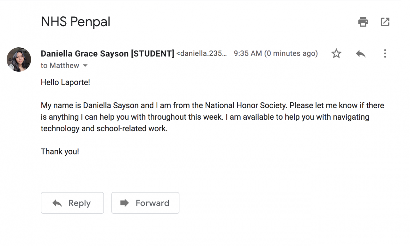410x246 pixels.
Task: Click the reply arrow beside the star
Action: click(361, 53)
